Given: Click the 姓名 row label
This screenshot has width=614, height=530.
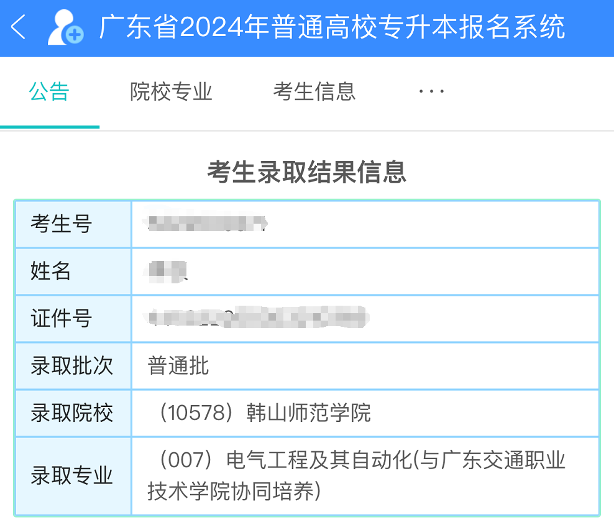Looking at the screenshot, I should point(51,272).
